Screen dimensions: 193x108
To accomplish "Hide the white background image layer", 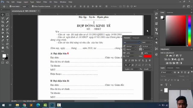I will [162, 90].
